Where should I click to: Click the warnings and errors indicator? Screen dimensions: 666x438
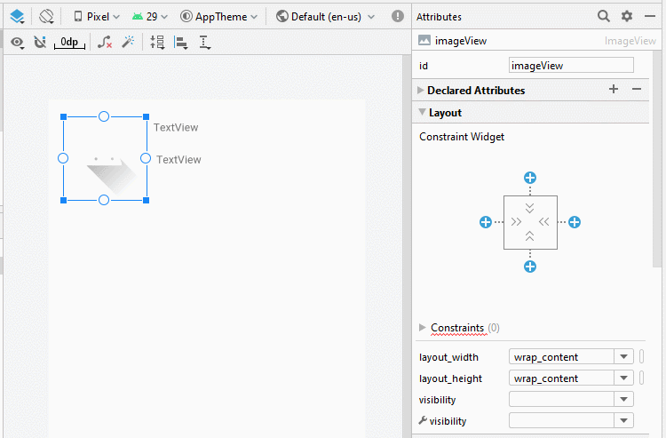(398, 16)
